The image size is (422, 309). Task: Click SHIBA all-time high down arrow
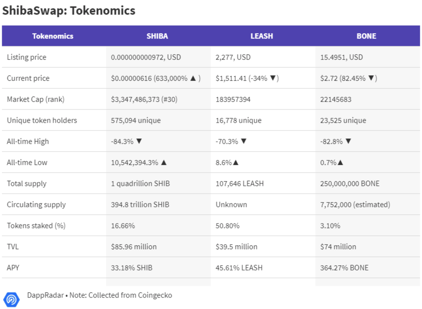(x=139, y=141)
